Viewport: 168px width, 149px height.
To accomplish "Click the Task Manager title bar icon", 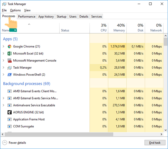I will pyautogui.click(x=4, y=4).
